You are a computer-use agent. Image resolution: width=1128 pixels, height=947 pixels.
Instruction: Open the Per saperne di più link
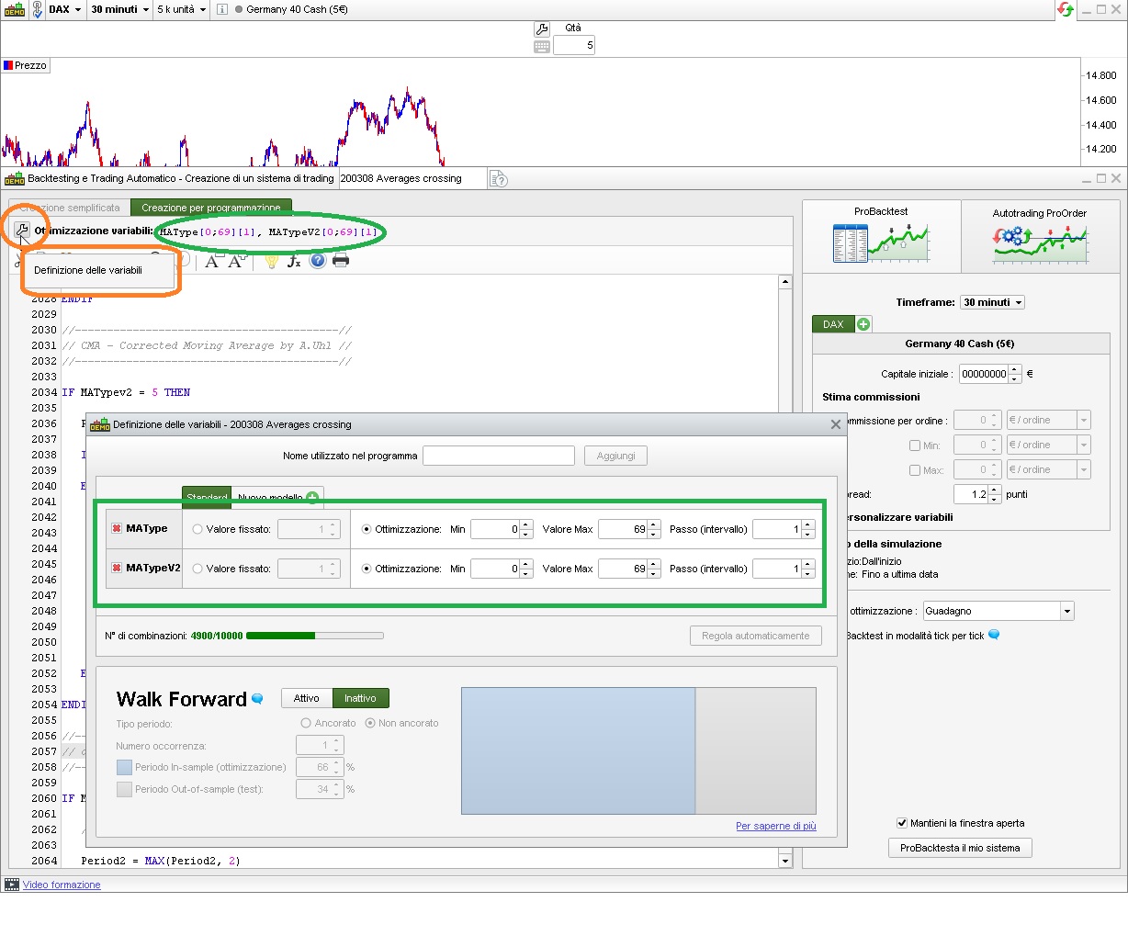click(x=776, y=826)
